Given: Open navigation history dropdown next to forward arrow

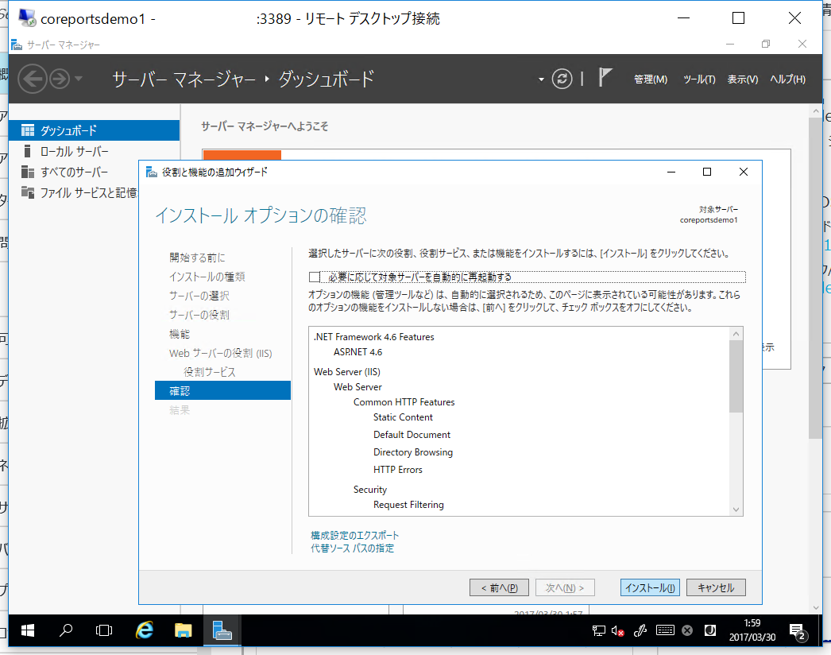Looking at the screenshot, I should point(79,79).
